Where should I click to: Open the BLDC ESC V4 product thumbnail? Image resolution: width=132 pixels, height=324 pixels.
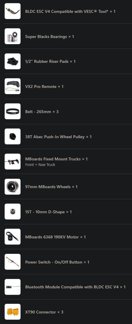[x=13, y=11]
